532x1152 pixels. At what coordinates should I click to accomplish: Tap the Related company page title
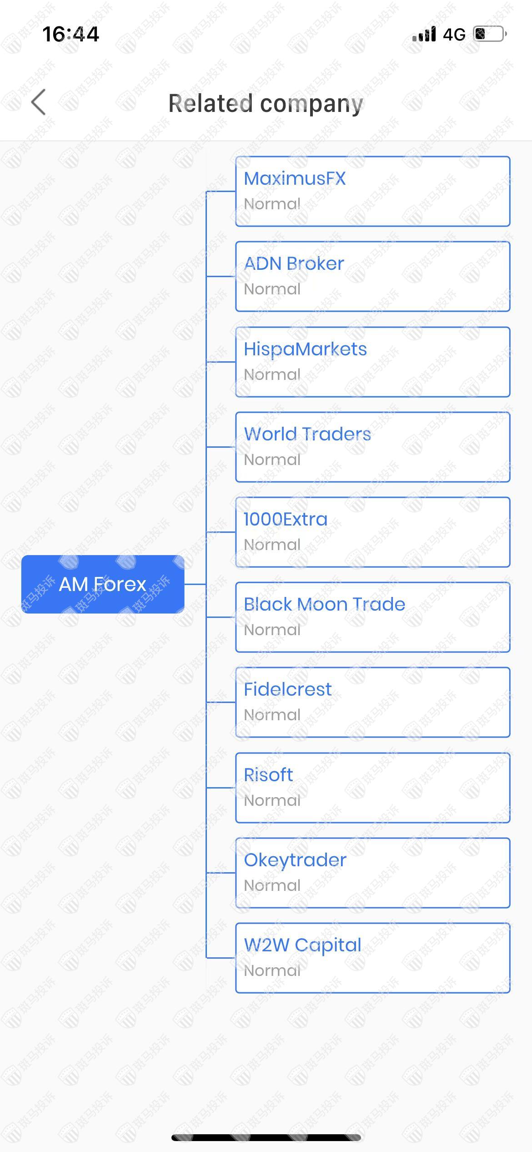(266, 103)
